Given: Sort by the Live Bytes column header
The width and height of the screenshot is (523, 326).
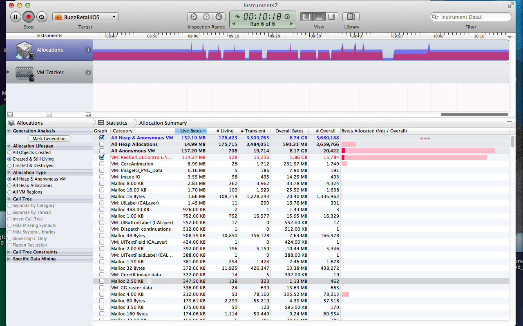Looking at the screenshot, I should pyautogui.click(x=191, y=131).
